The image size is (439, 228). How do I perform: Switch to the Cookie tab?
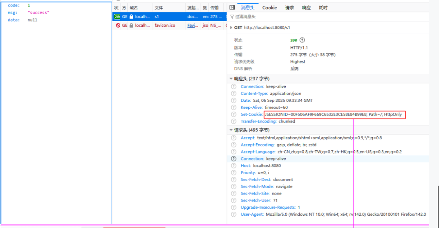point(269,8)
